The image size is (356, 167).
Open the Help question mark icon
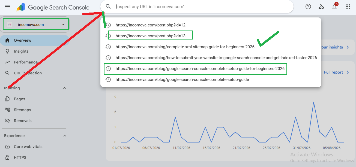[x=308, y=7]
